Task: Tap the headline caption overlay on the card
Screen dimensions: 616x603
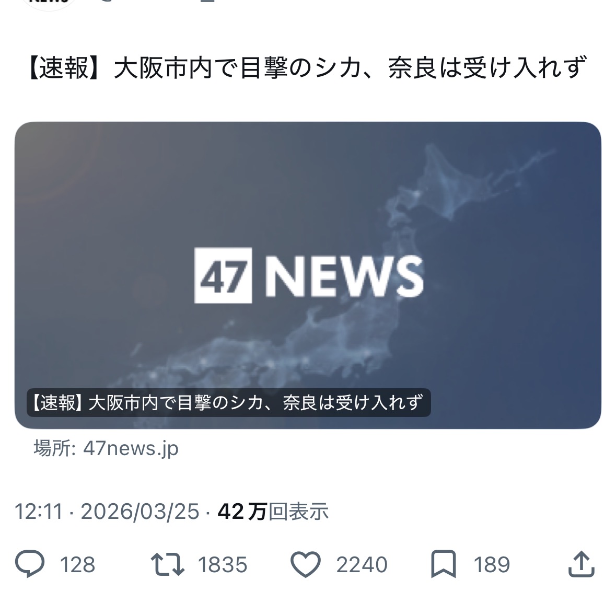Action: pos(229,403)
